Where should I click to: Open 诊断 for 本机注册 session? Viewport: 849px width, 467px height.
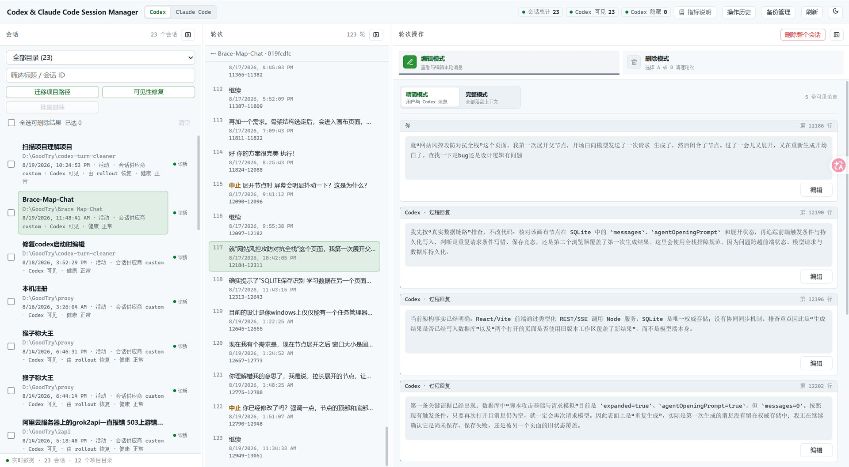(x=180, y=302)
